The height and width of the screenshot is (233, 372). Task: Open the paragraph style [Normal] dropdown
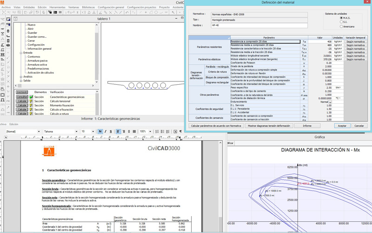pos(38,132)
